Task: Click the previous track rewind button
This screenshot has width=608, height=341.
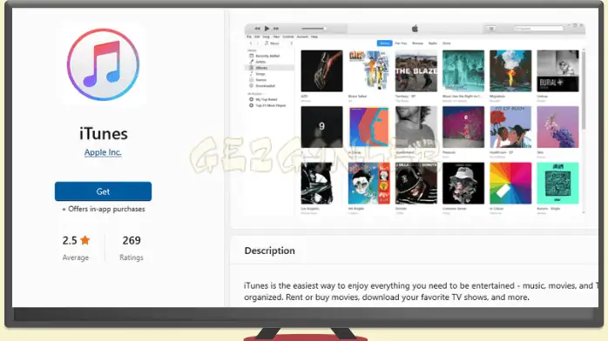Action: pos(257,28)
